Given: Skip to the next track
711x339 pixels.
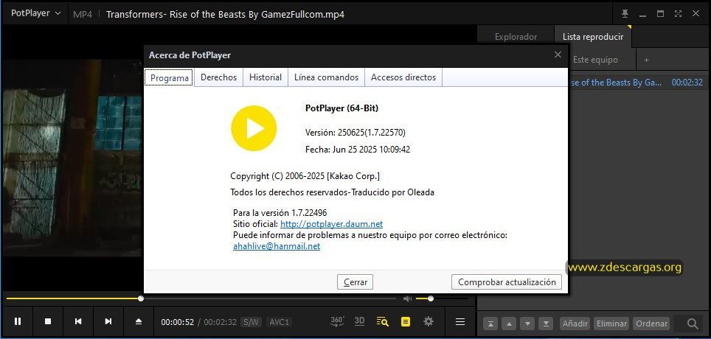Looking at the screenshot, I should [108, 321].
